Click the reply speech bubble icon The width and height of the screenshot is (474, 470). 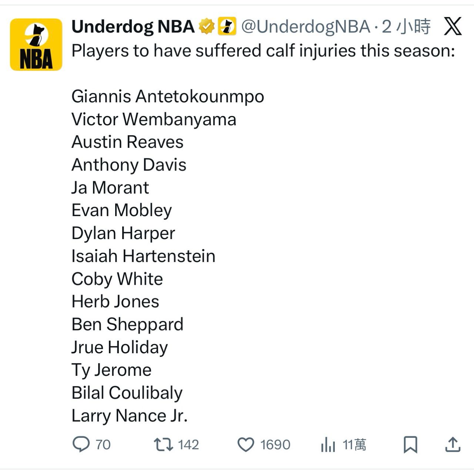click(x=81, y=444)
